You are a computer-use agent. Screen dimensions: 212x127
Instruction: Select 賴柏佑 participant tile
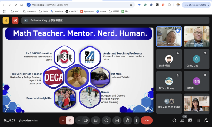point(197,81)
